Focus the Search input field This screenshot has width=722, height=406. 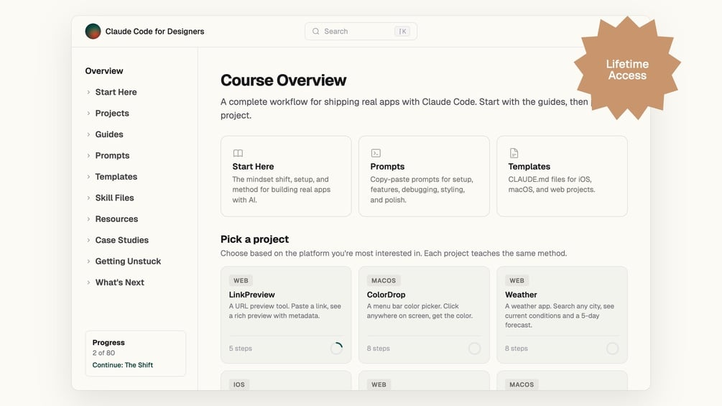pos(361,32)
